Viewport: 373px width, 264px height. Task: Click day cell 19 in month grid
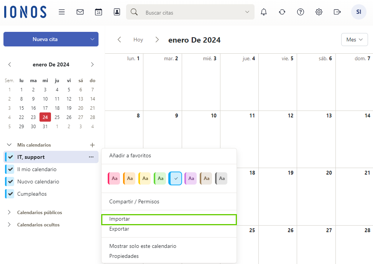point(278,196)
